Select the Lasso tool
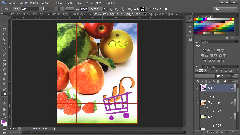This screenshot has width=240, height=135. click(4, 30)
